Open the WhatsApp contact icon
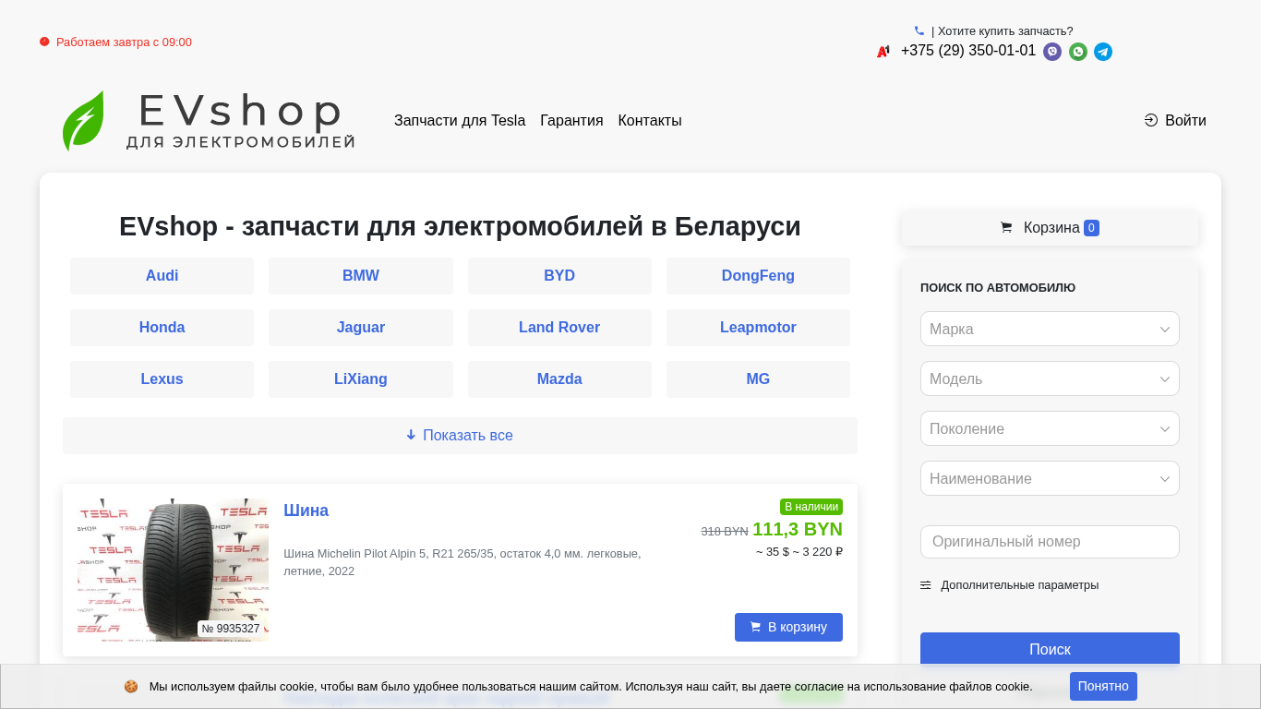The width and height of the screenshot is (1261, 709). (1078, 52)
